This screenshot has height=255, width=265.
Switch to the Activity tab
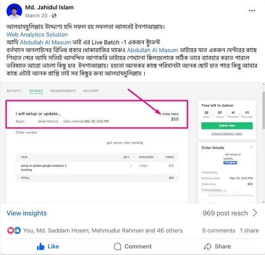coord(14,91)
